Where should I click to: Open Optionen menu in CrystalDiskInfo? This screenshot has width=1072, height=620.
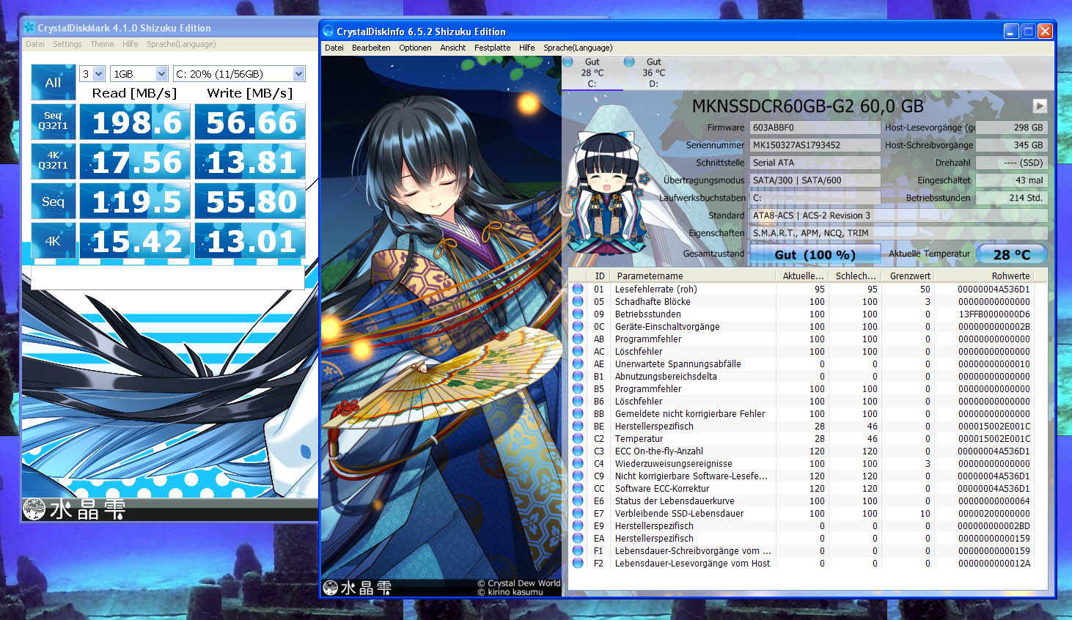click(x=415, y=48)
